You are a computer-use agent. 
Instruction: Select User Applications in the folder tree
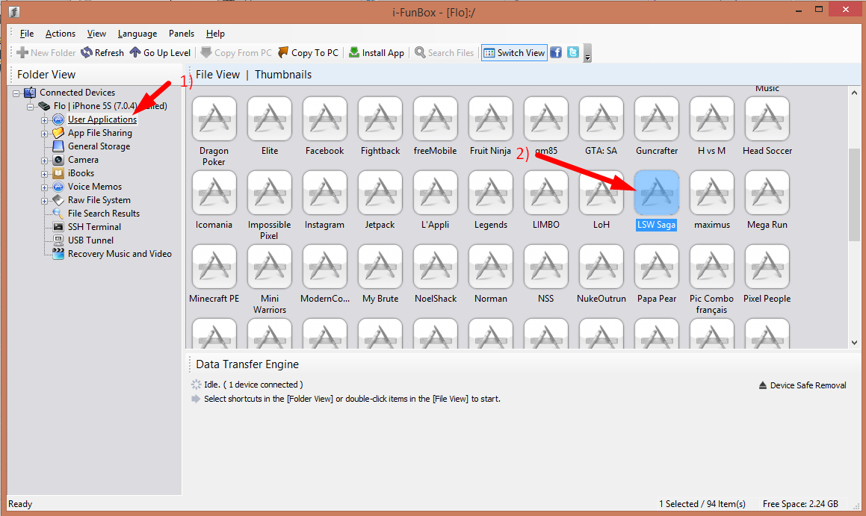click(x=102, y=119)
